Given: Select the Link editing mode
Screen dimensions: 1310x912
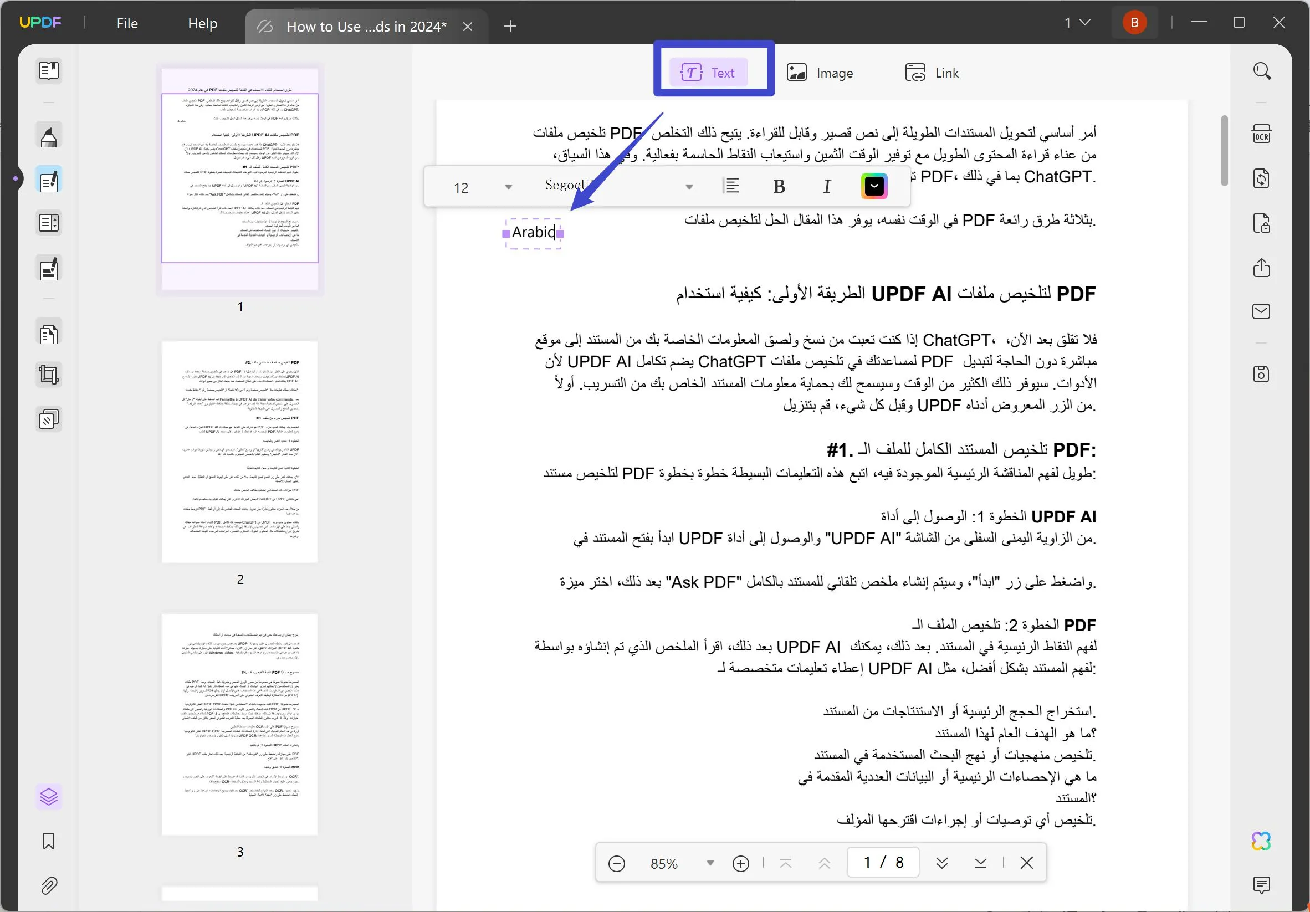Looking at the screenshot, I should pyautogui.click(x=932, y=73).
